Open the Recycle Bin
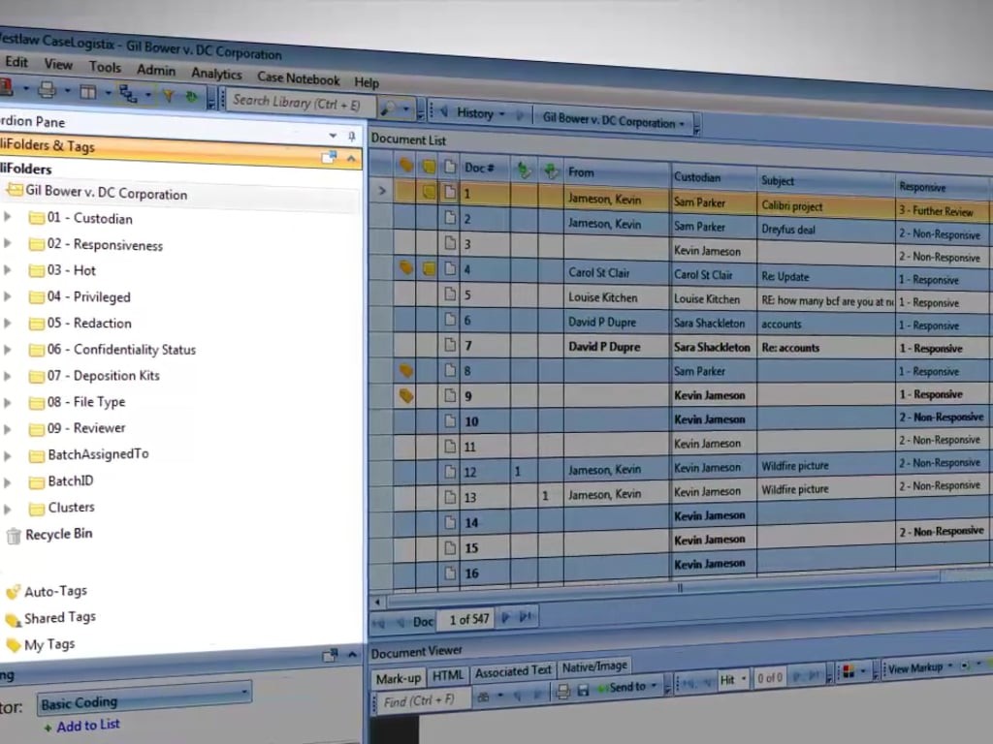The height and width of the screenshot is (744, 993). [x=58, y=535]
